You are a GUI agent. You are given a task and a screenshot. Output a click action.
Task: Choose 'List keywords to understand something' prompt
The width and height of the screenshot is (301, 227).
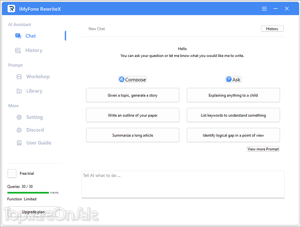pyautogui.click(x=233, y=115)
